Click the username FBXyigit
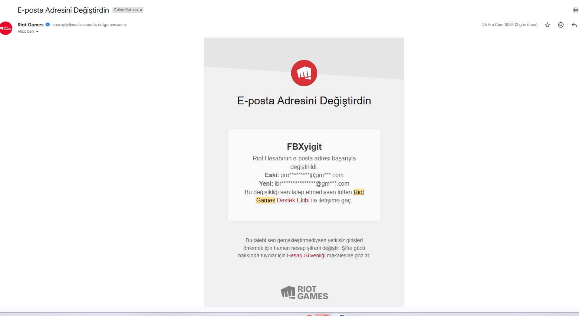The width and height of the screenshot is (579, 316). pyautogui.click(x=304, y=147)
